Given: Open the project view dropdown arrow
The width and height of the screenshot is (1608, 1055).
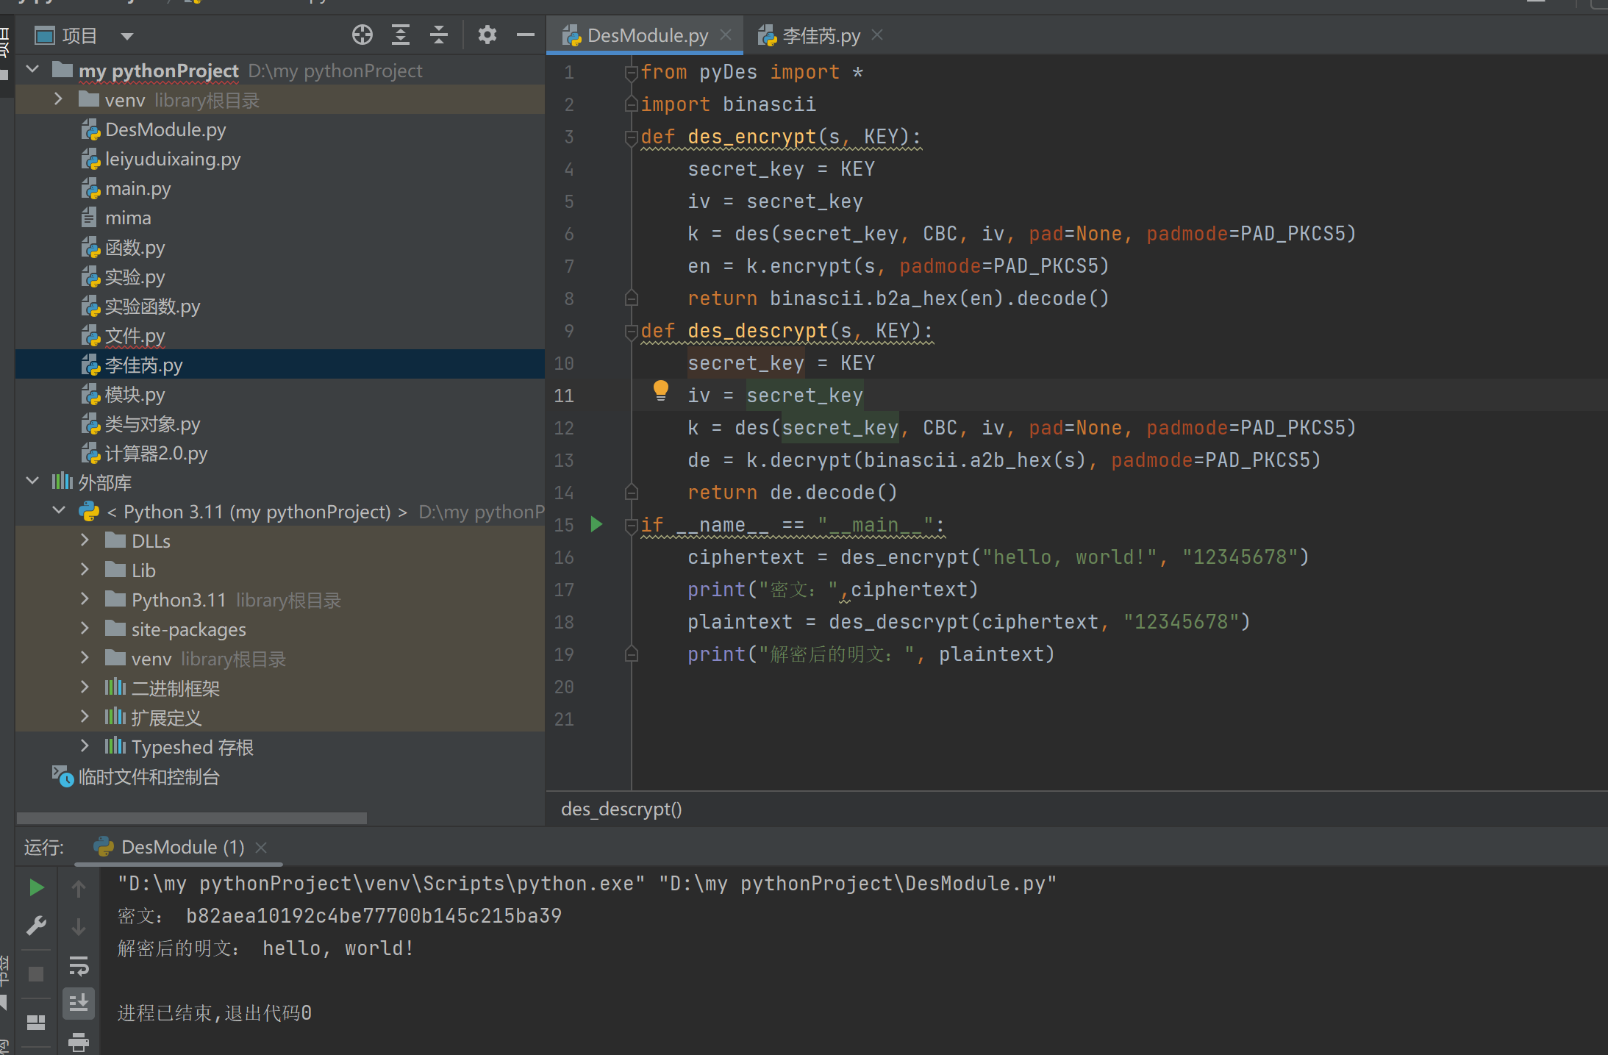Looking at the screenshot, I should click(126, 36).
